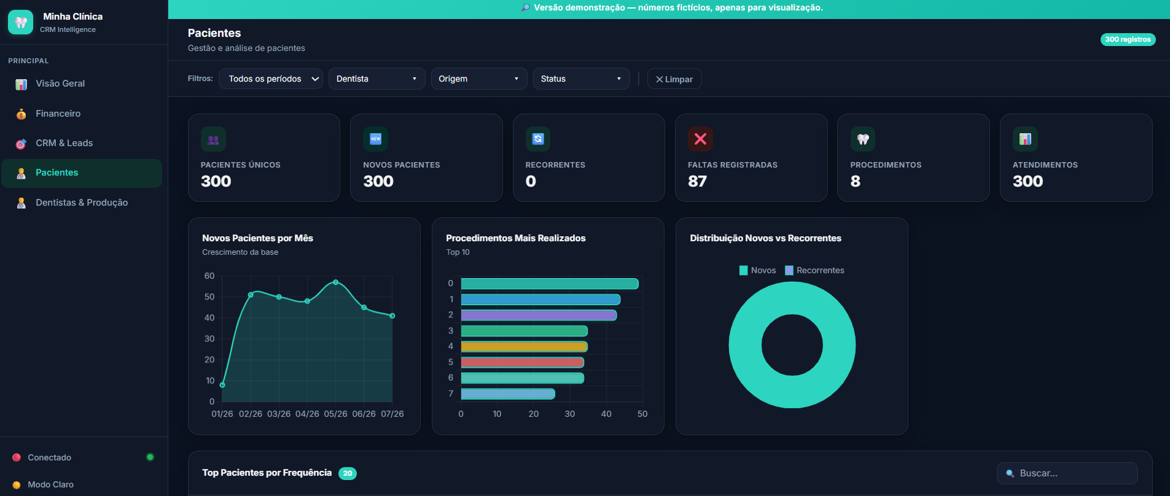This screenshot has width=1170, height=496.
Task: Click the Conectado status label
Action: coord(49,458)
